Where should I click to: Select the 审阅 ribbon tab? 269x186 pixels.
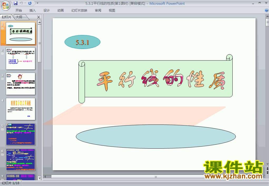coord(98,11)
